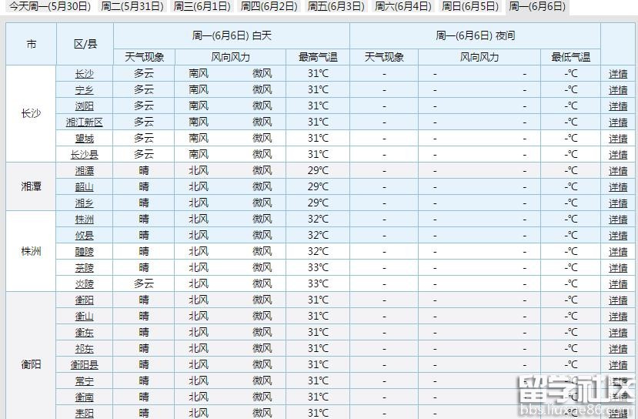This screenshot has height=419, width=638.
Task: Click 详情 for the 衡山 row
Action: (618, 317)
